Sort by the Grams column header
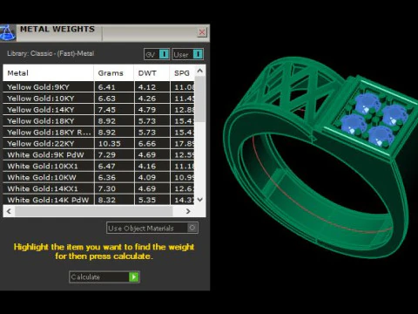Image resolution: width=418 pixels, height=314 pixels. pyautogui.click(x=114, y=73)
